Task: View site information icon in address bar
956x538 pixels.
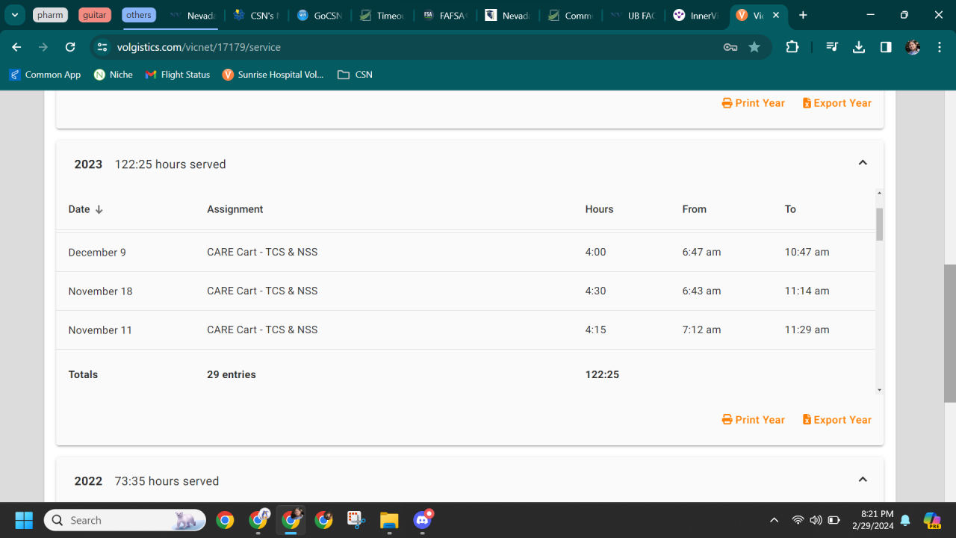Action: (x=102, y=47)
